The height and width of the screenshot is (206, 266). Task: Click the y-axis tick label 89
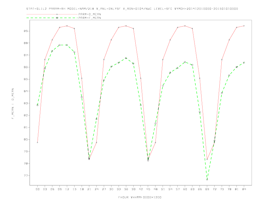[x=26, y=31]
